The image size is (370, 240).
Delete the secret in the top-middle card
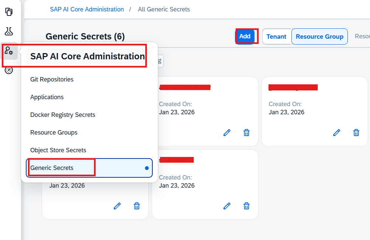246,133
